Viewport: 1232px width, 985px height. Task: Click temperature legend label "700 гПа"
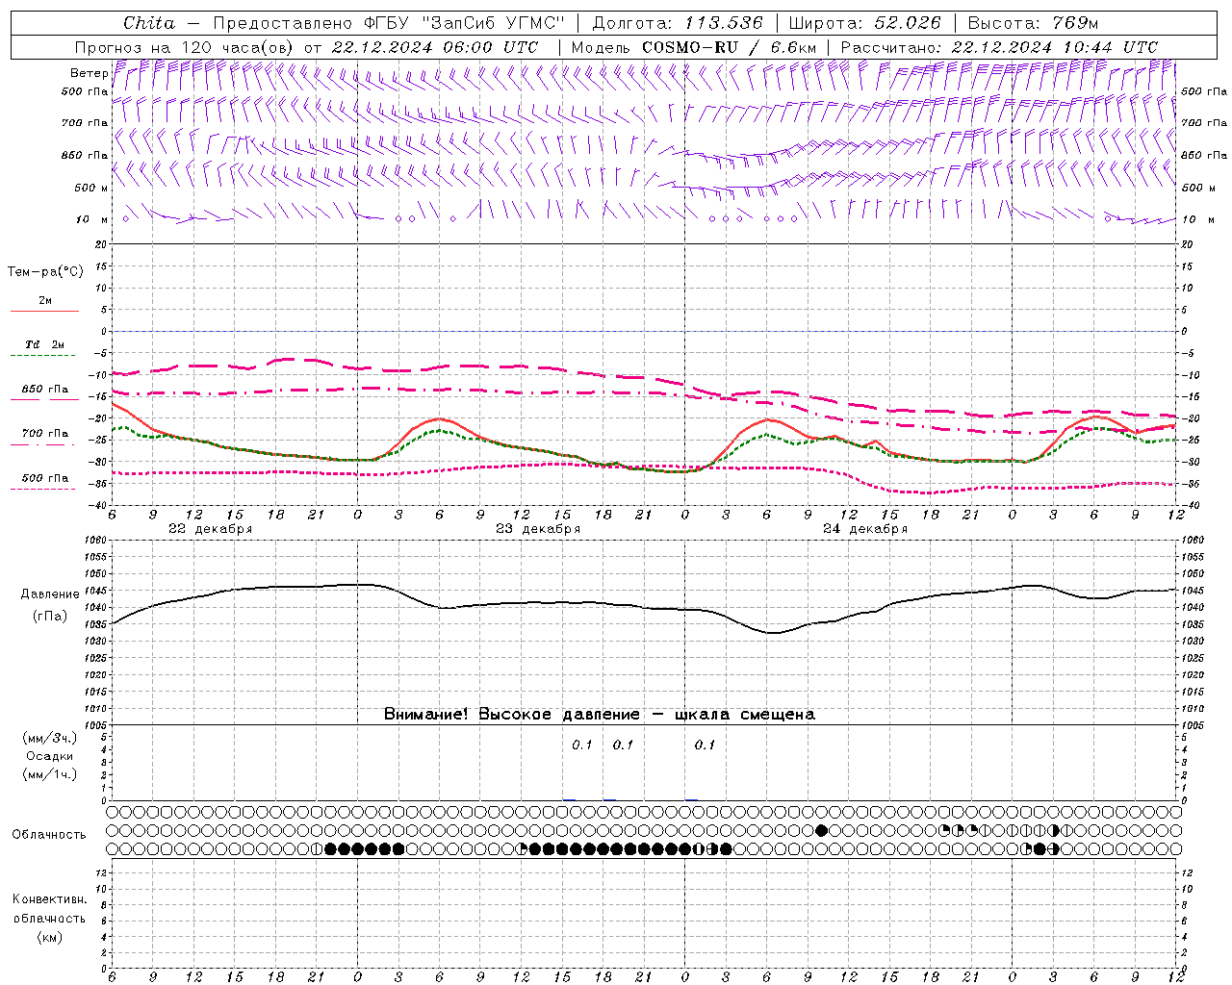(45, 434)
